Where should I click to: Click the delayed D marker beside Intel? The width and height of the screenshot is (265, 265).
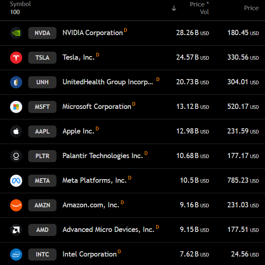coord(119,251)
